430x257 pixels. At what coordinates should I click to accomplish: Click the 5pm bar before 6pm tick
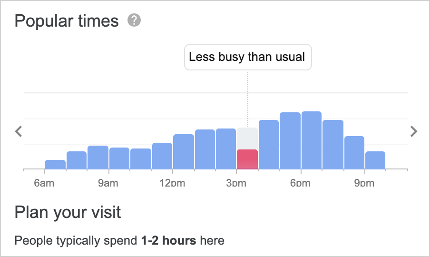coord(290,141)
